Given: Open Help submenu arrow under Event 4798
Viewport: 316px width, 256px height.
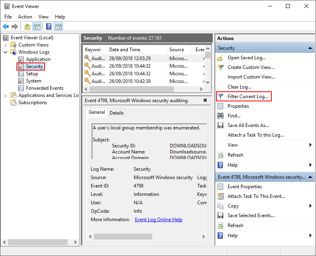Looking at the screenshot, I should click(x=310, y=236).
